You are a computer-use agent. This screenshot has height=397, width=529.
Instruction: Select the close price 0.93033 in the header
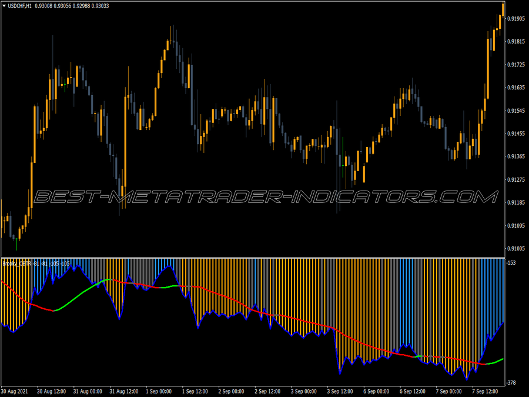100,6
